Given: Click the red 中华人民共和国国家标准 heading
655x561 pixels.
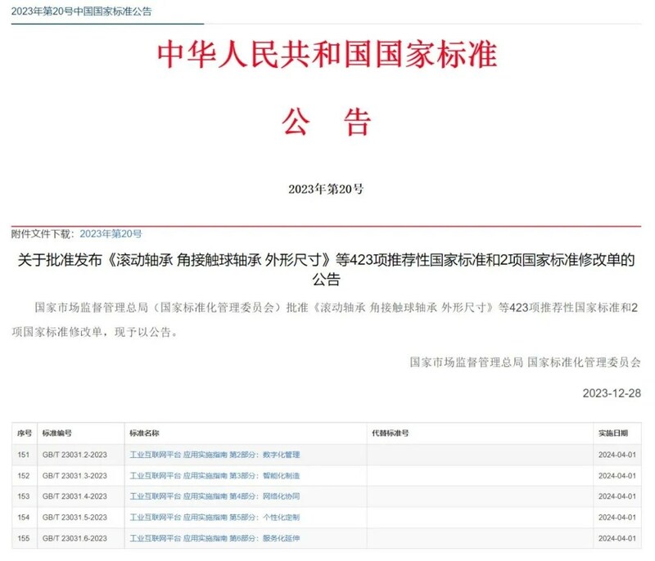Looking at the screenshot, I should coord(327,55).
